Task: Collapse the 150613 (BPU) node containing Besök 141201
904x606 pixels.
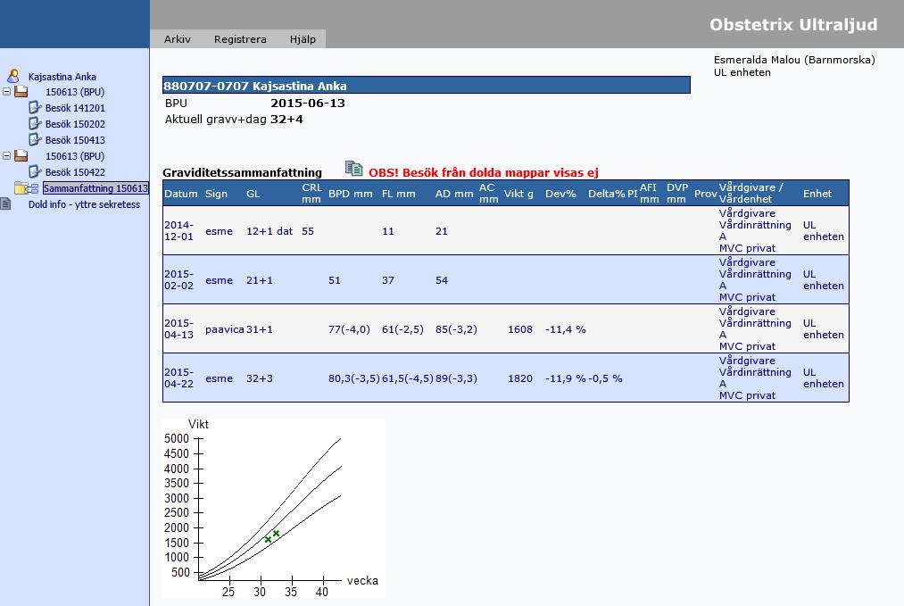Action: coord(6,91)
